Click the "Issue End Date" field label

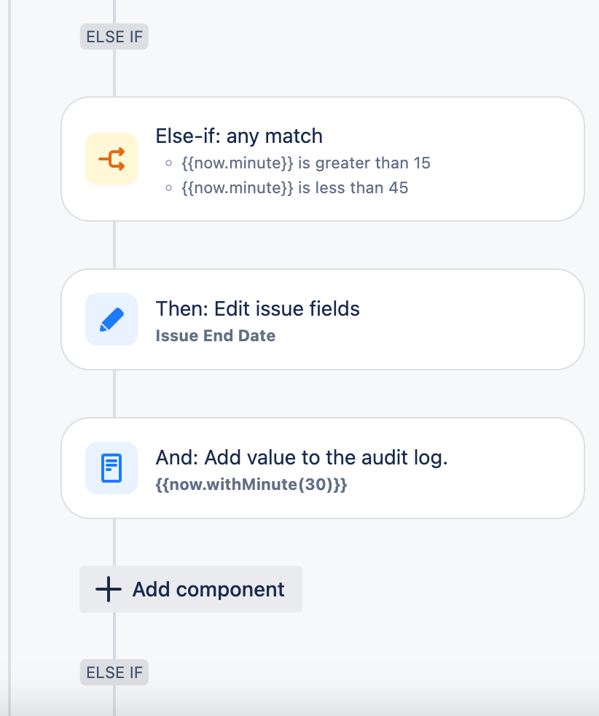pyautogui.click(x=215, y=335)
